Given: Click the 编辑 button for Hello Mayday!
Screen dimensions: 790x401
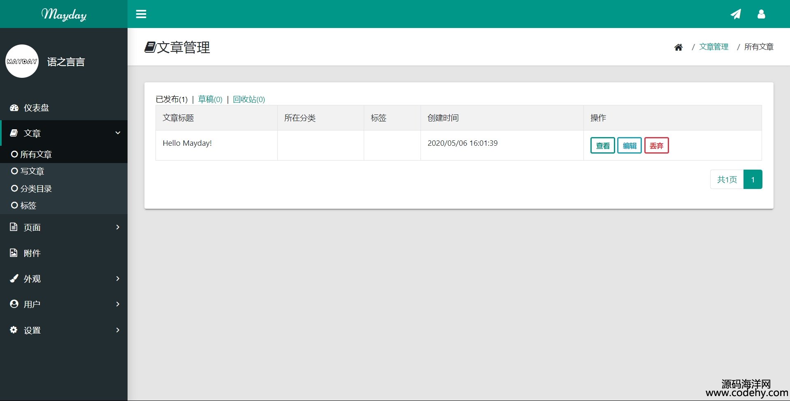Looking at the screenshot, I should click(630, 145).
